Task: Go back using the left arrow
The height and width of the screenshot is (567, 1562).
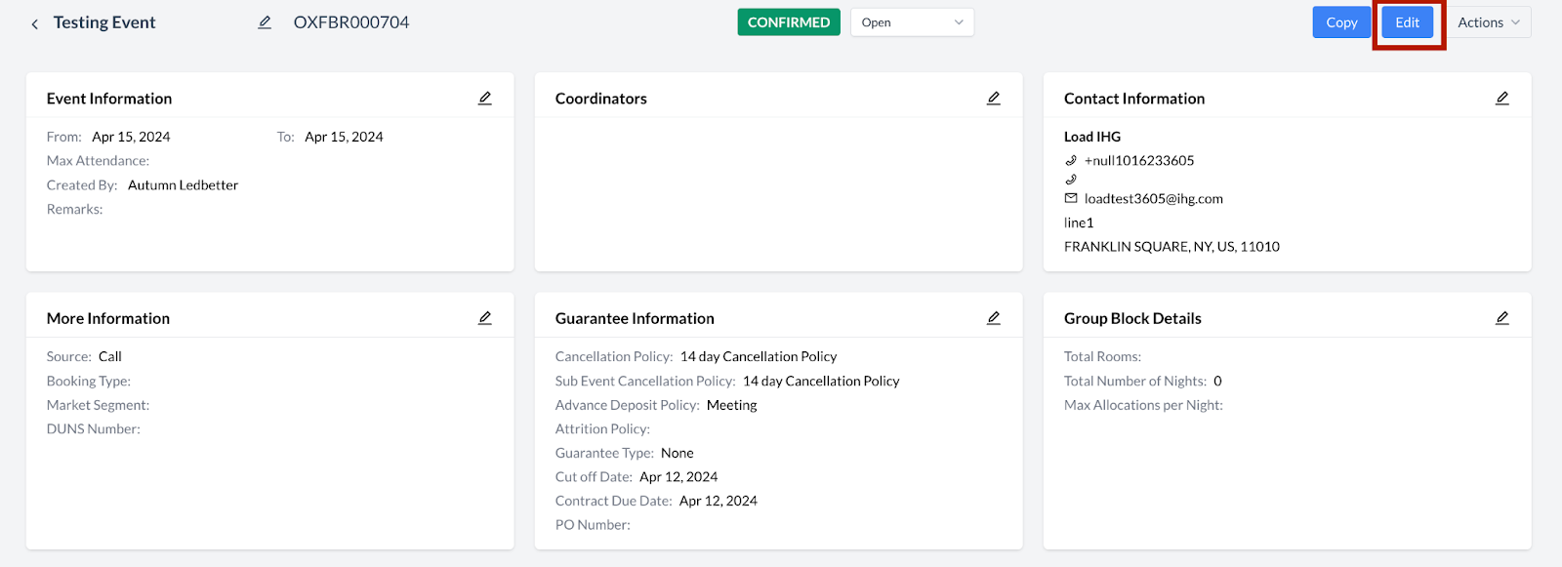Action: pyautogui.click(x=34, y=23)
